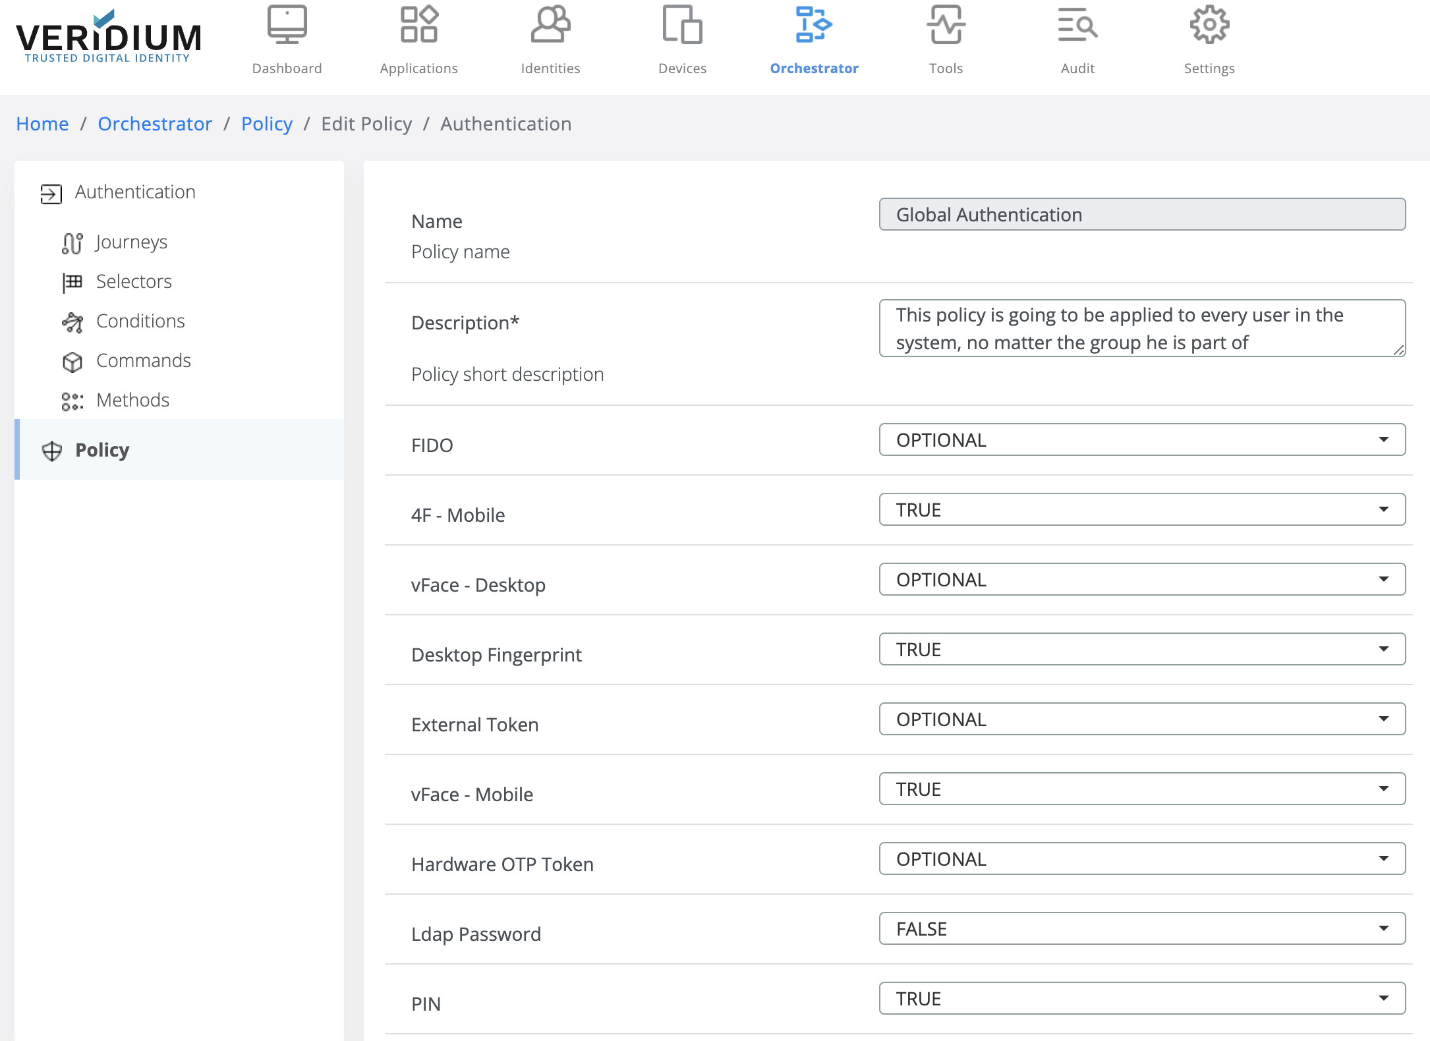The image size is (1430, 1041).
Task: Click the Devices icon in top navigation
Action: [682, 25]
